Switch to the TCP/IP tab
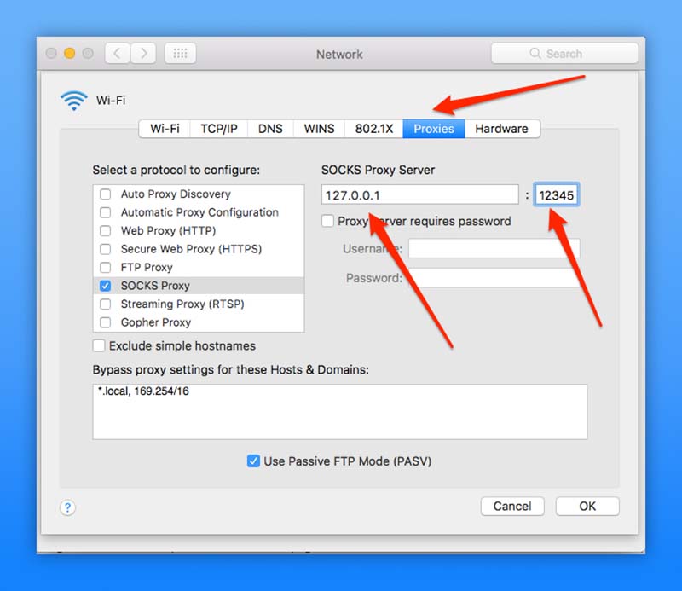This screenshot has height=591, width=682. click(218, 129)
